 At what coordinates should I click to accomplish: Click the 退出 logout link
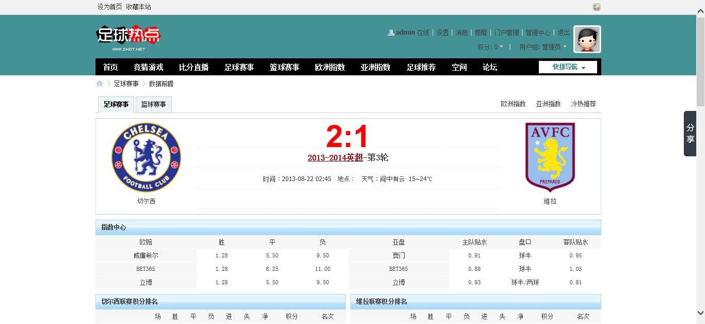coord(564,33)
